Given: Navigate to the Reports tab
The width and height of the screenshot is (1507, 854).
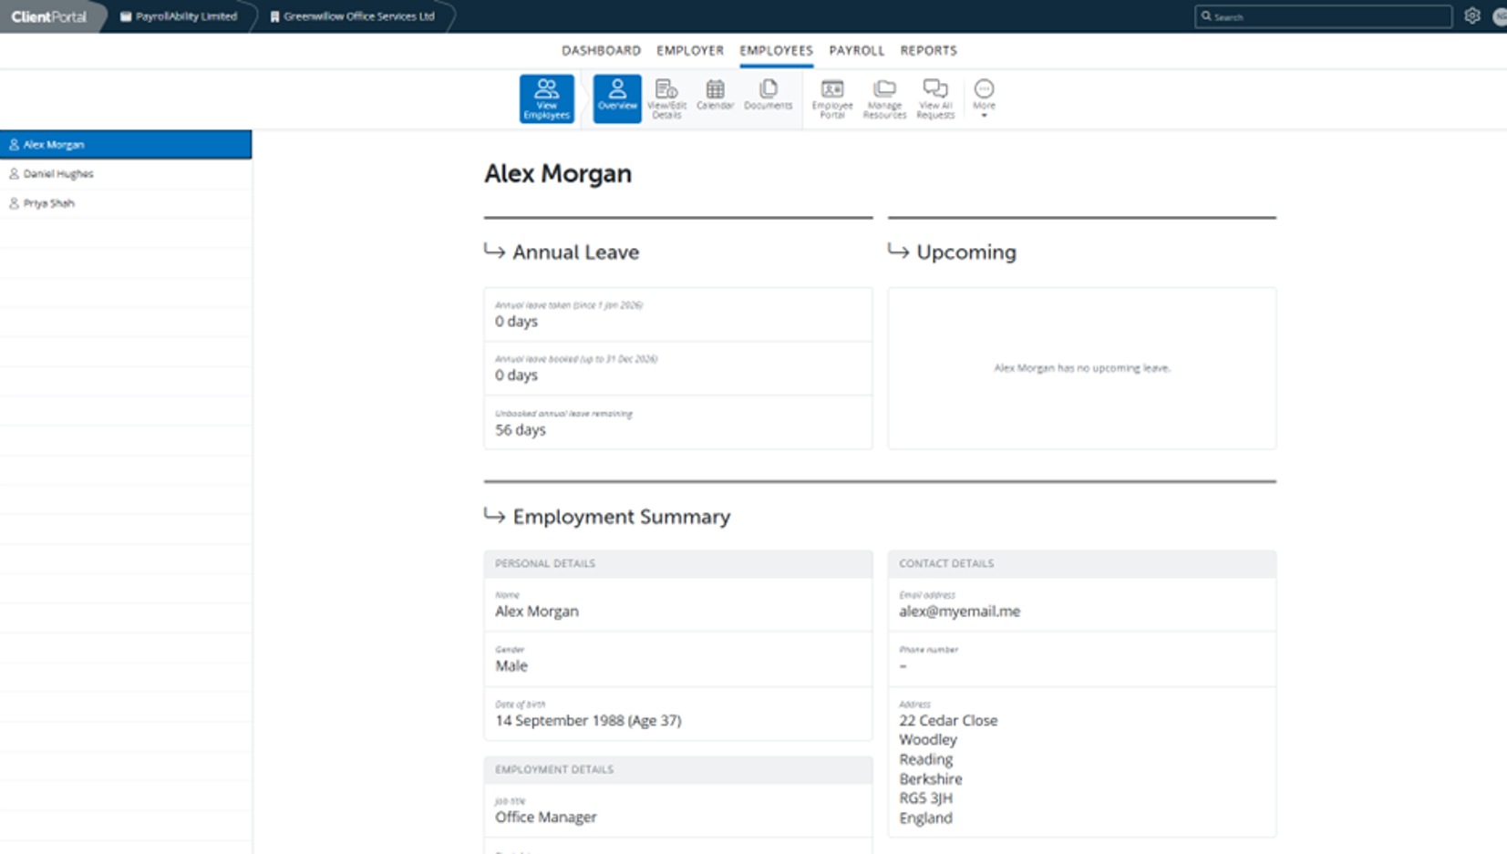Looking at the screenshot, I should coord(928,50).
